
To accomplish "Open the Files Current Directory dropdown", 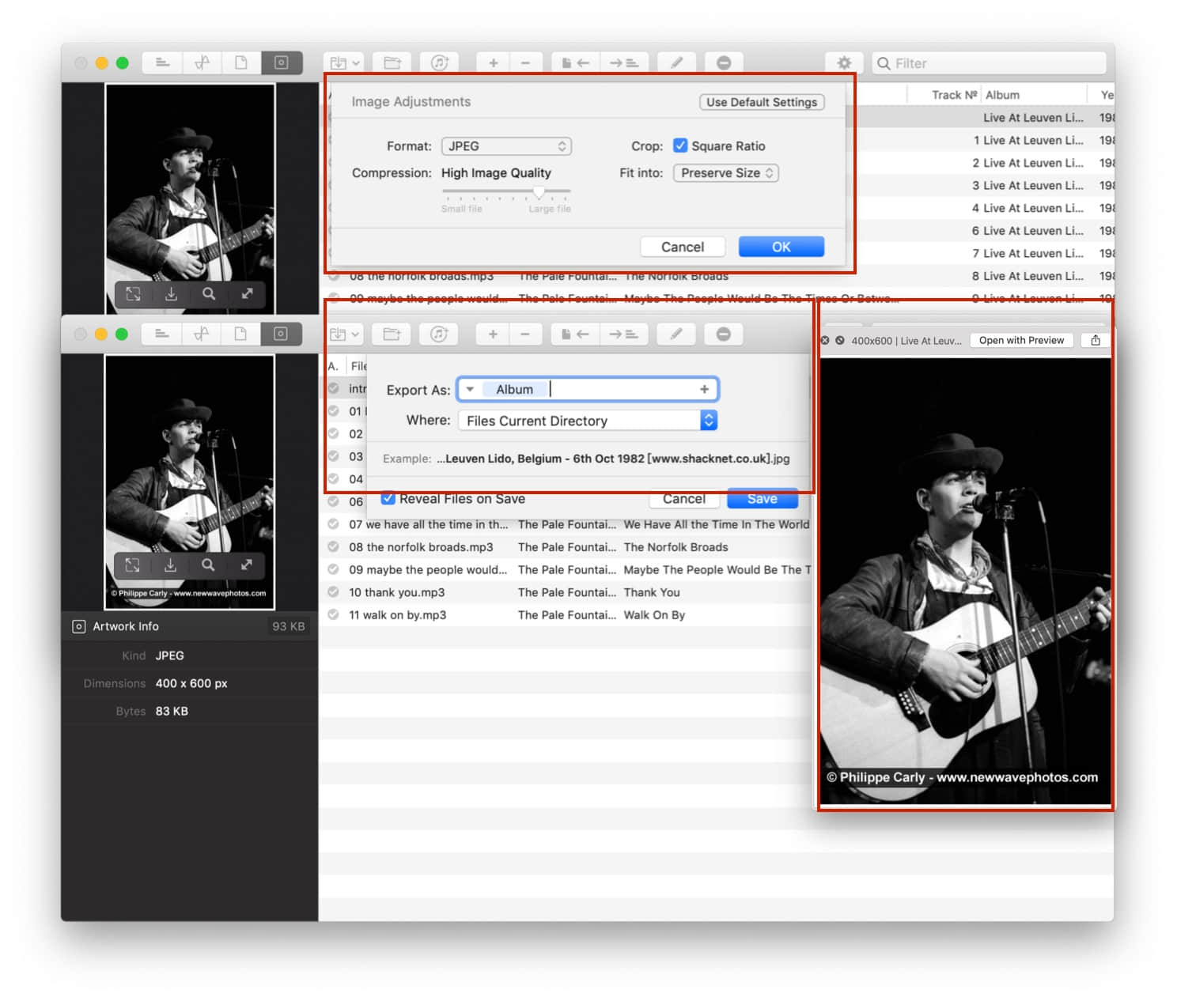I will click(588, 421).
